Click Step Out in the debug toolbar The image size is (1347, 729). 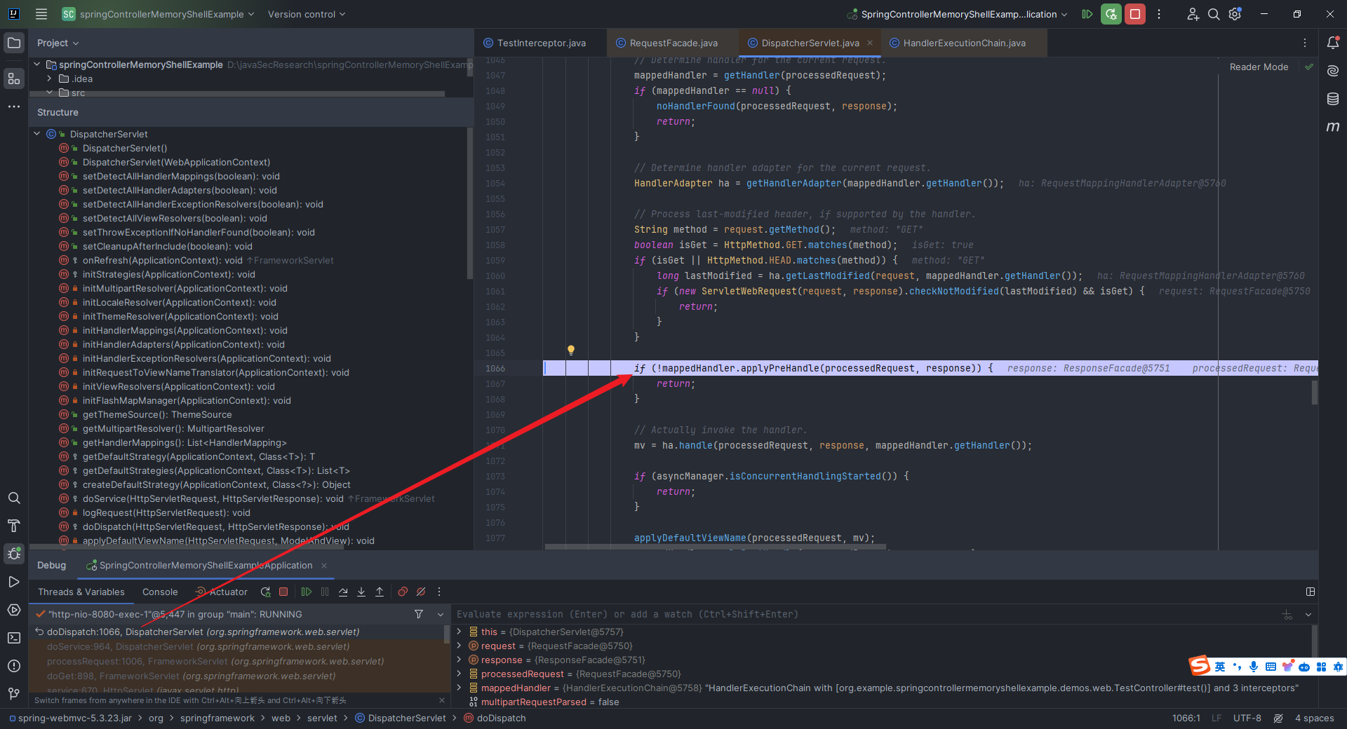[380, 592]
